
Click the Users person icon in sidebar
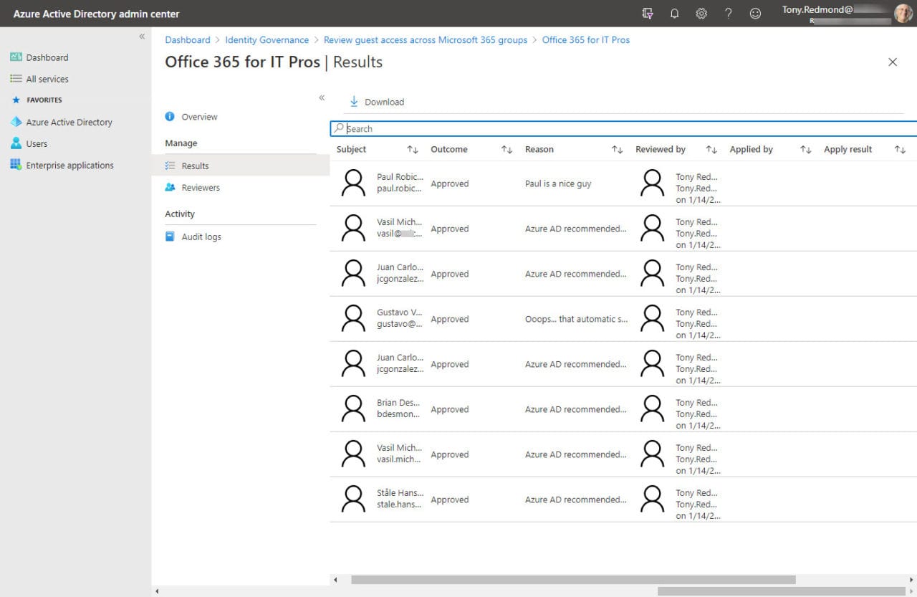coord(16,143)
